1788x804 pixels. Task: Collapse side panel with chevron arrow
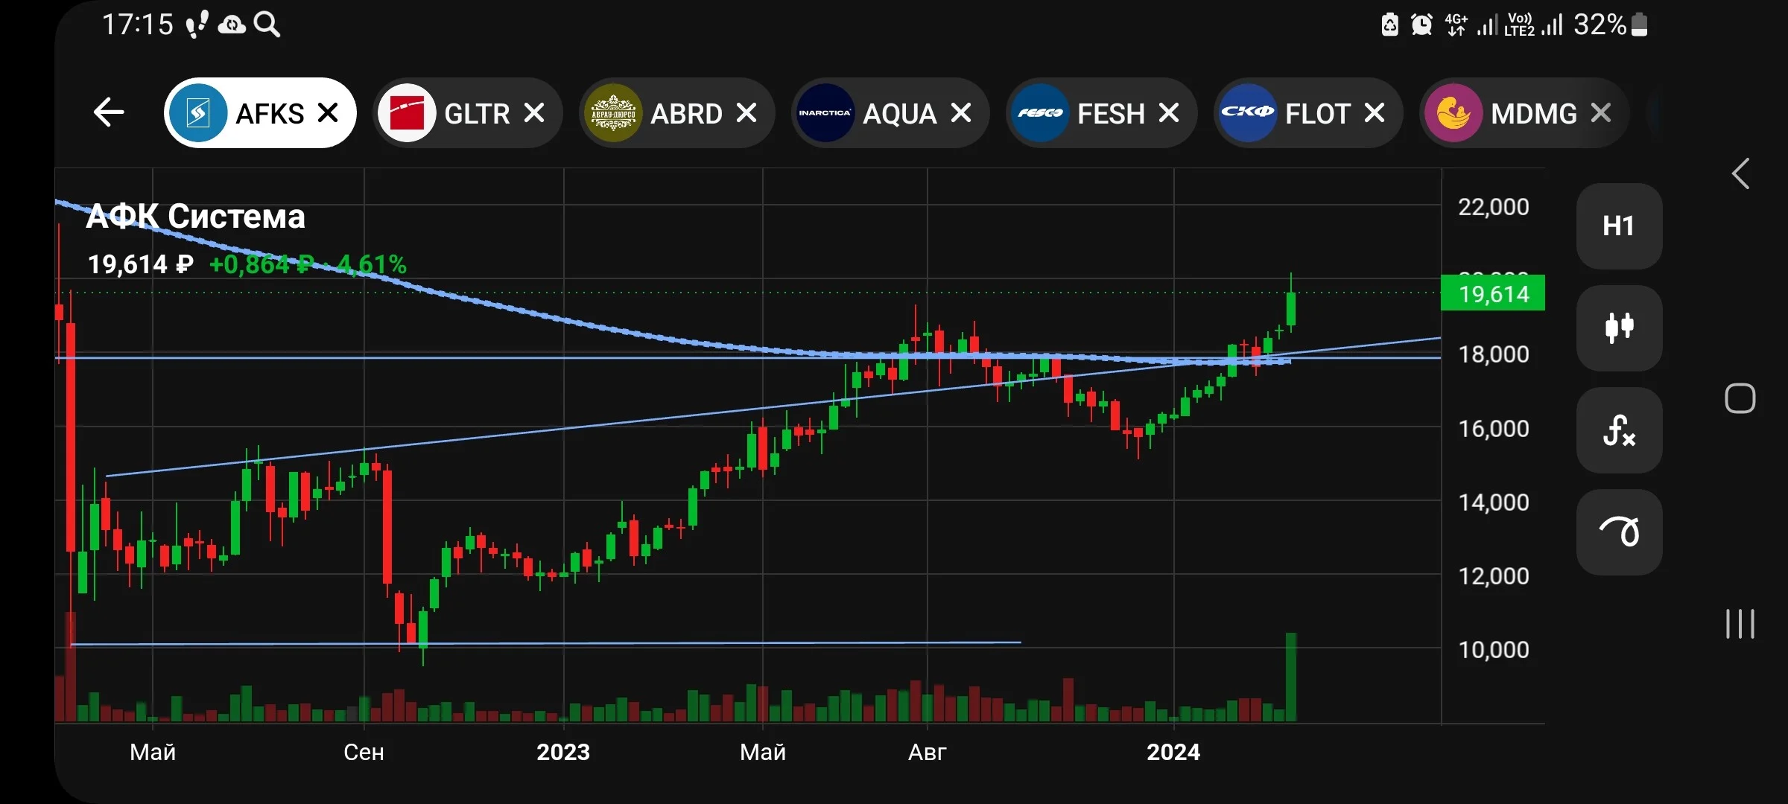1741,174
